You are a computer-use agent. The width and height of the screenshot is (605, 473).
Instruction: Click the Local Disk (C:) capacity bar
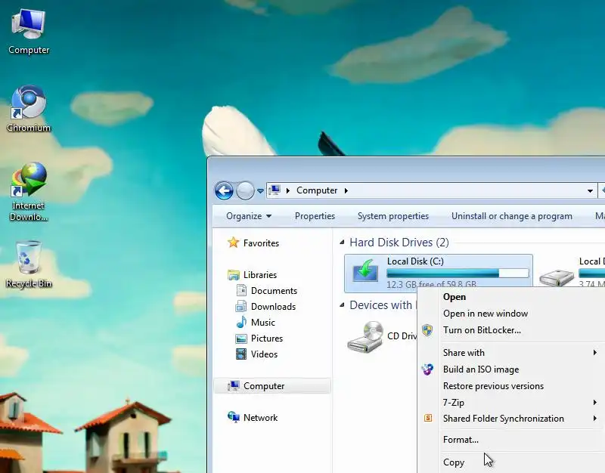click(x=458, y=273)
